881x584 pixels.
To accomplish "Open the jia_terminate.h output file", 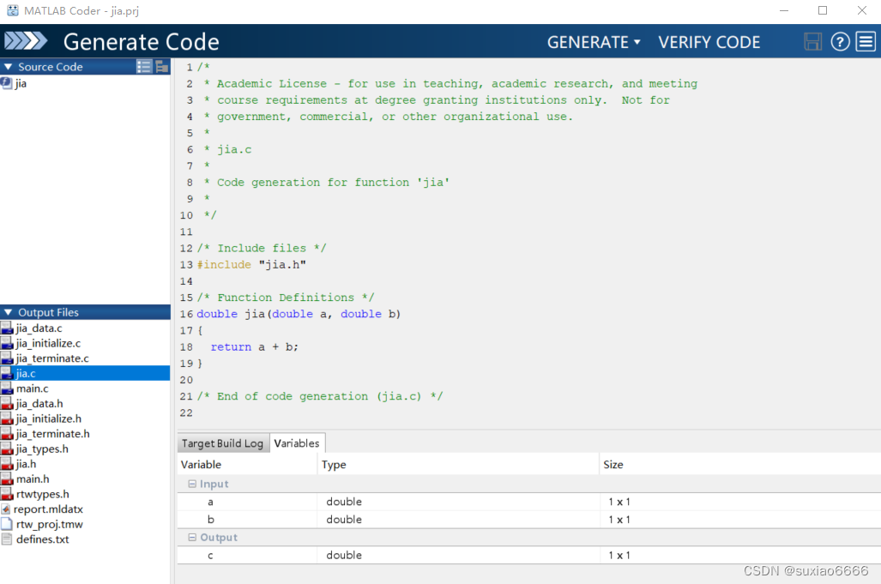I will tap(85, 434).
